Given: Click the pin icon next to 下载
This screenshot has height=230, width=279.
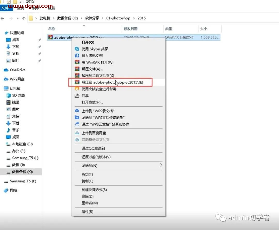Looking at the screenshot, I should 40,47.
